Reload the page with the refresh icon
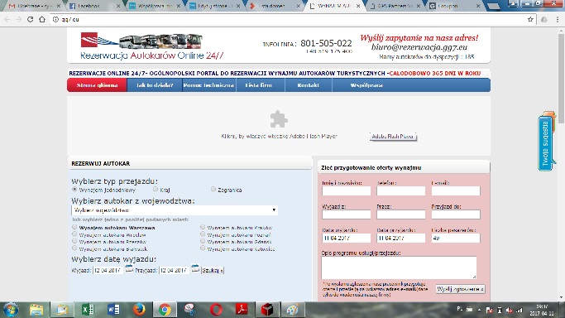The image size is (565, 318). (x=31, y=20)
